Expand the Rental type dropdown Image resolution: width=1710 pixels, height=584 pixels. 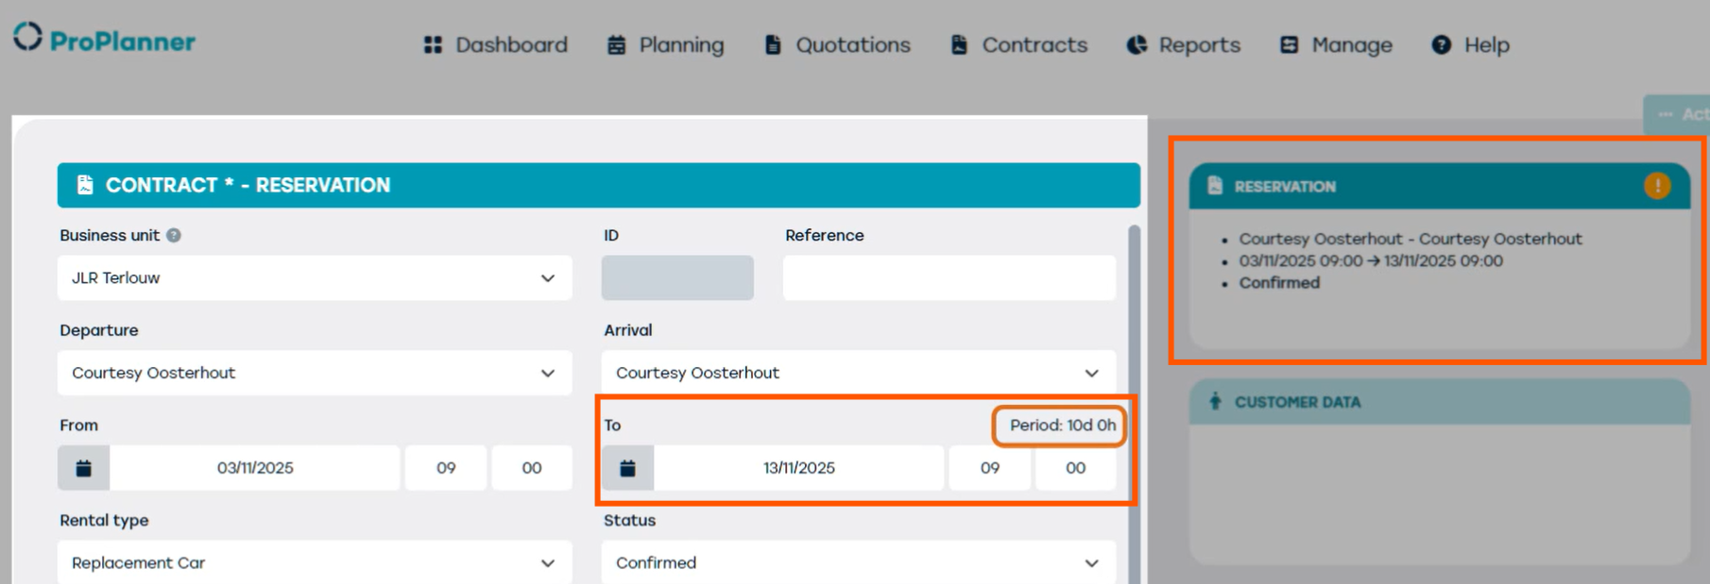[547, 563]
